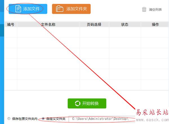Start conversion with green 开始转换 text
This screenshot has height=124, width=169.
(90, 103)
